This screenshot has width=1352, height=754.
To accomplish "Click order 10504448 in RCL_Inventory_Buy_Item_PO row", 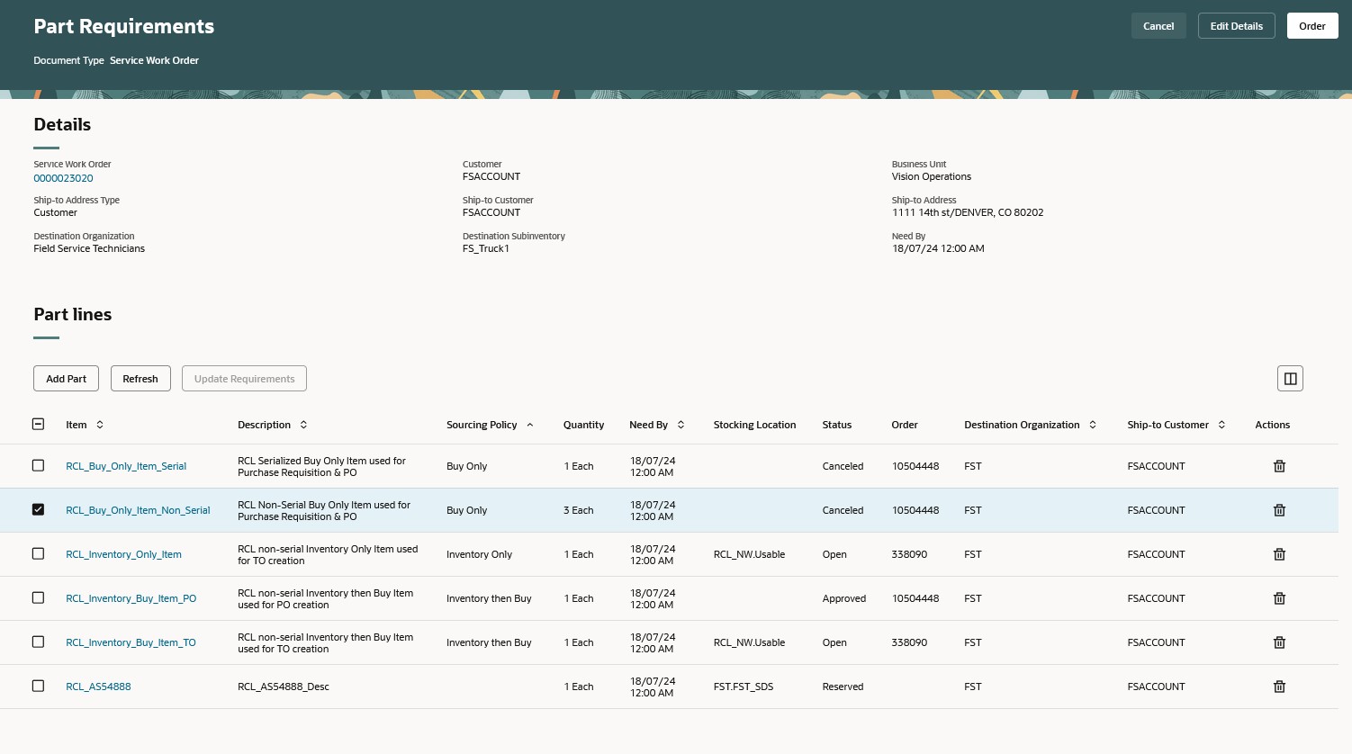I will 915,598.
